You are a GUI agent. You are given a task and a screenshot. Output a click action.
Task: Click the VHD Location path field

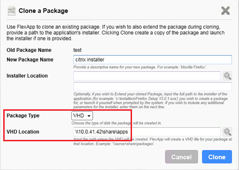147,132
